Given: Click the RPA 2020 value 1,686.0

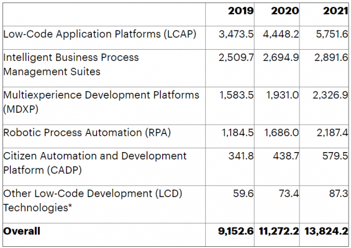Looking at the screenshot, I should click(282, 133).
